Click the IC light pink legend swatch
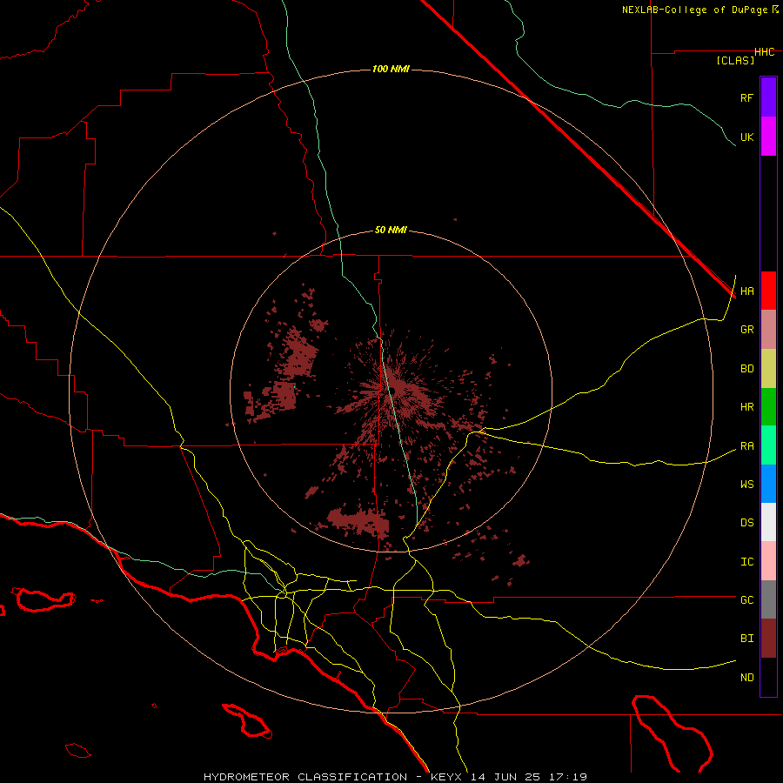 click(768, 561)
